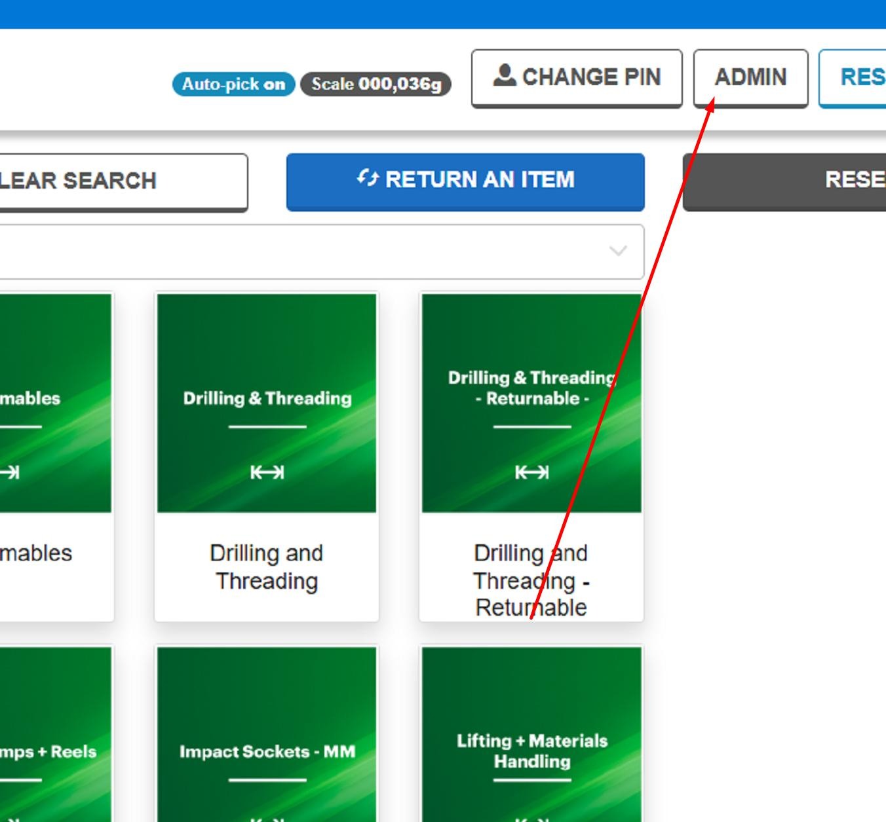Image resolution: width=886 pixels, height=822 pixels.
Task: Click the "Drilling and Threading - Returnable" caption
Action: tap(531, 580)
